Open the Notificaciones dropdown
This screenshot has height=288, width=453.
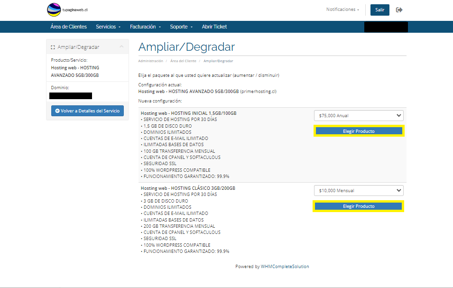click(x=342, y=9)
